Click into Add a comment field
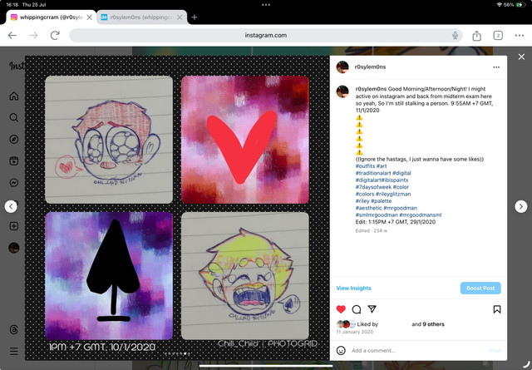The image size is (532, 370). pos(417,350)
